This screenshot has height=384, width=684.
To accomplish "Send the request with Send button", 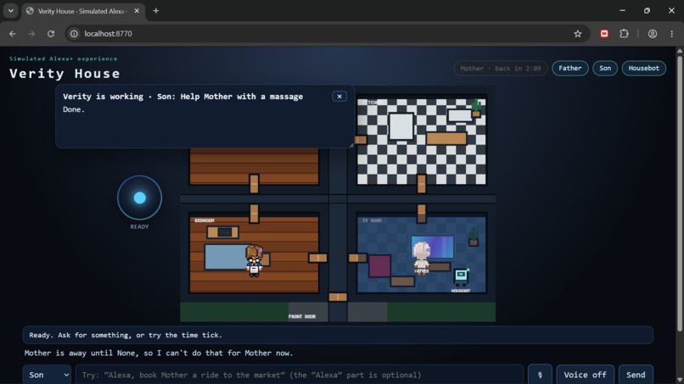I will pyautogui.click(x=636, y=375).
